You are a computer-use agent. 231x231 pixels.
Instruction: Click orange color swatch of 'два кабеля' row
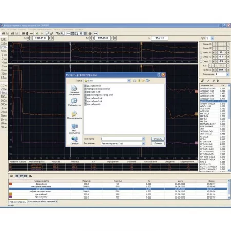tap(11, 184)
